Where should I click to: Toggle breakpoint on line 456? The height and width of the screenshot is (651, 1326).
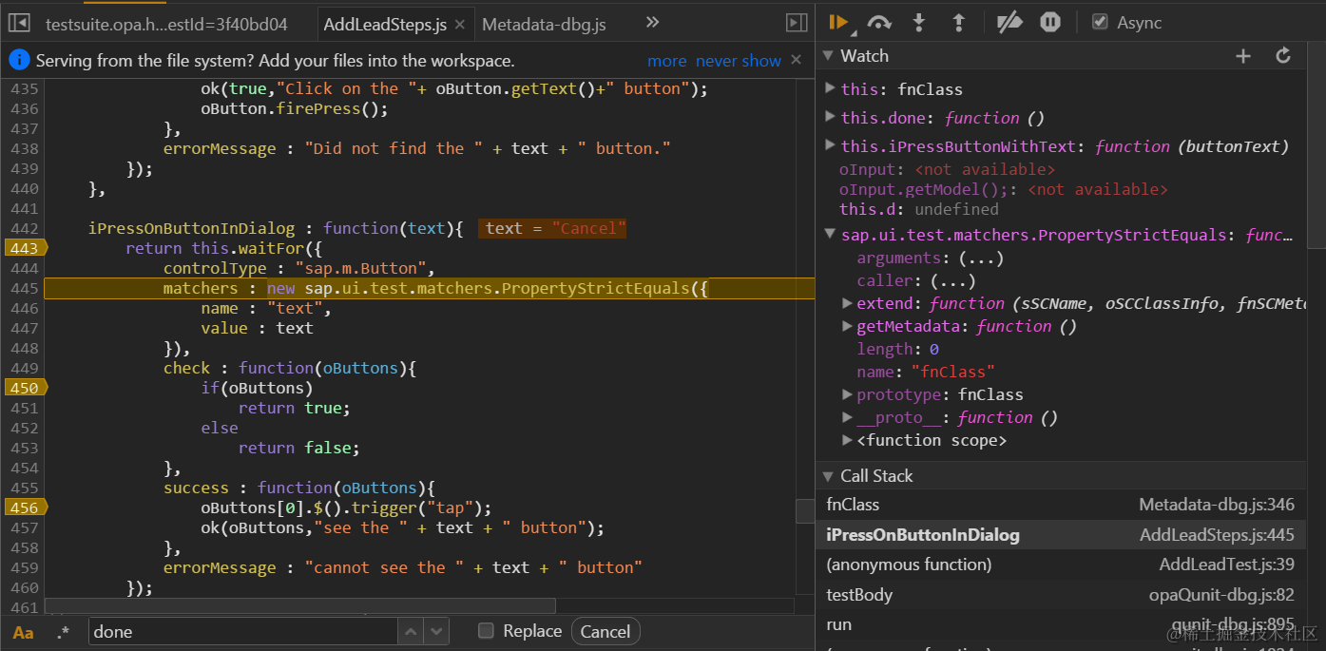[24, 507]
